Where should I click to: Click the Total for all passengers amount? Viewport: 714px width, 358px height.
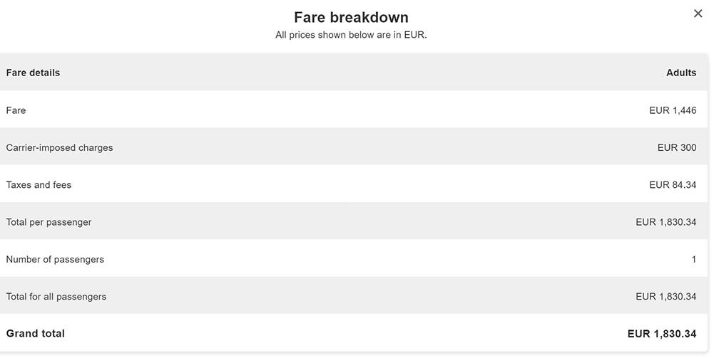point(665,297)
